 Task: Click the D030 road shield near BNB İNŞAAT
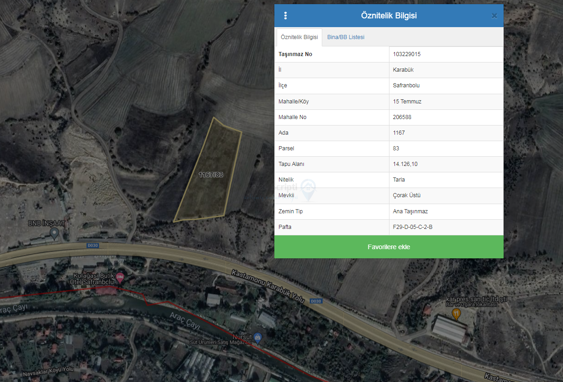[x=93, y=245]
